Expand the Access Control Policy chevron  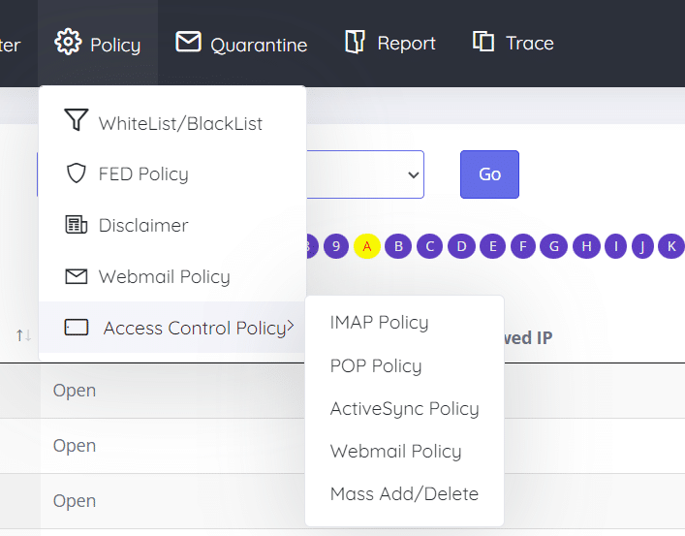tap(291, 327)
